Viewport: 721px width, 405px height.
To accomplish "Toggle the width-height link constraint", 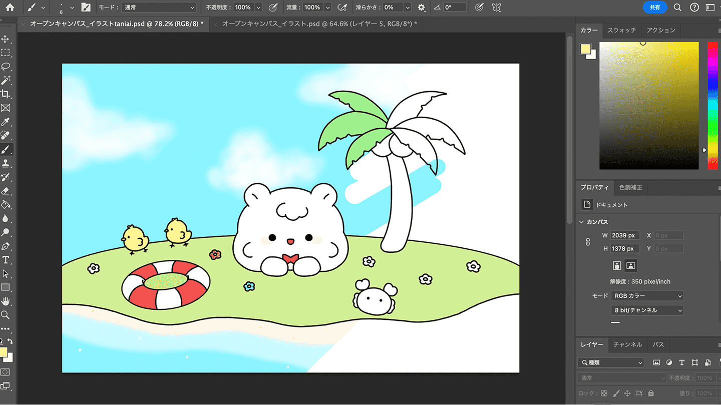I will pyautogui.click(x=588, y=242).
